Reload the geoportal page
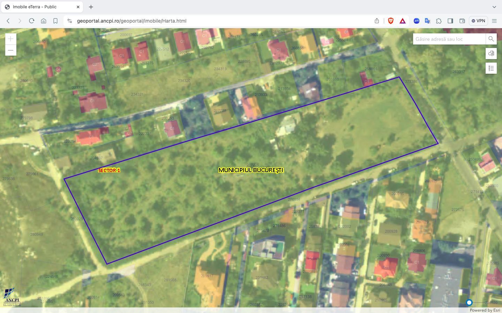The width and height of the screenshot is (502, 313). pyautogui.click(x=32, y=21)
